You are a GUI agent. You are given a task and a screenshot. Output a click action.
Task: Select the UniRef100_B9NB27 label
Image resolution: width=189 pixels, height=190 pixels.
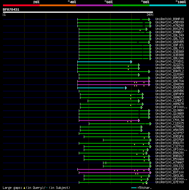coord(170,32)
